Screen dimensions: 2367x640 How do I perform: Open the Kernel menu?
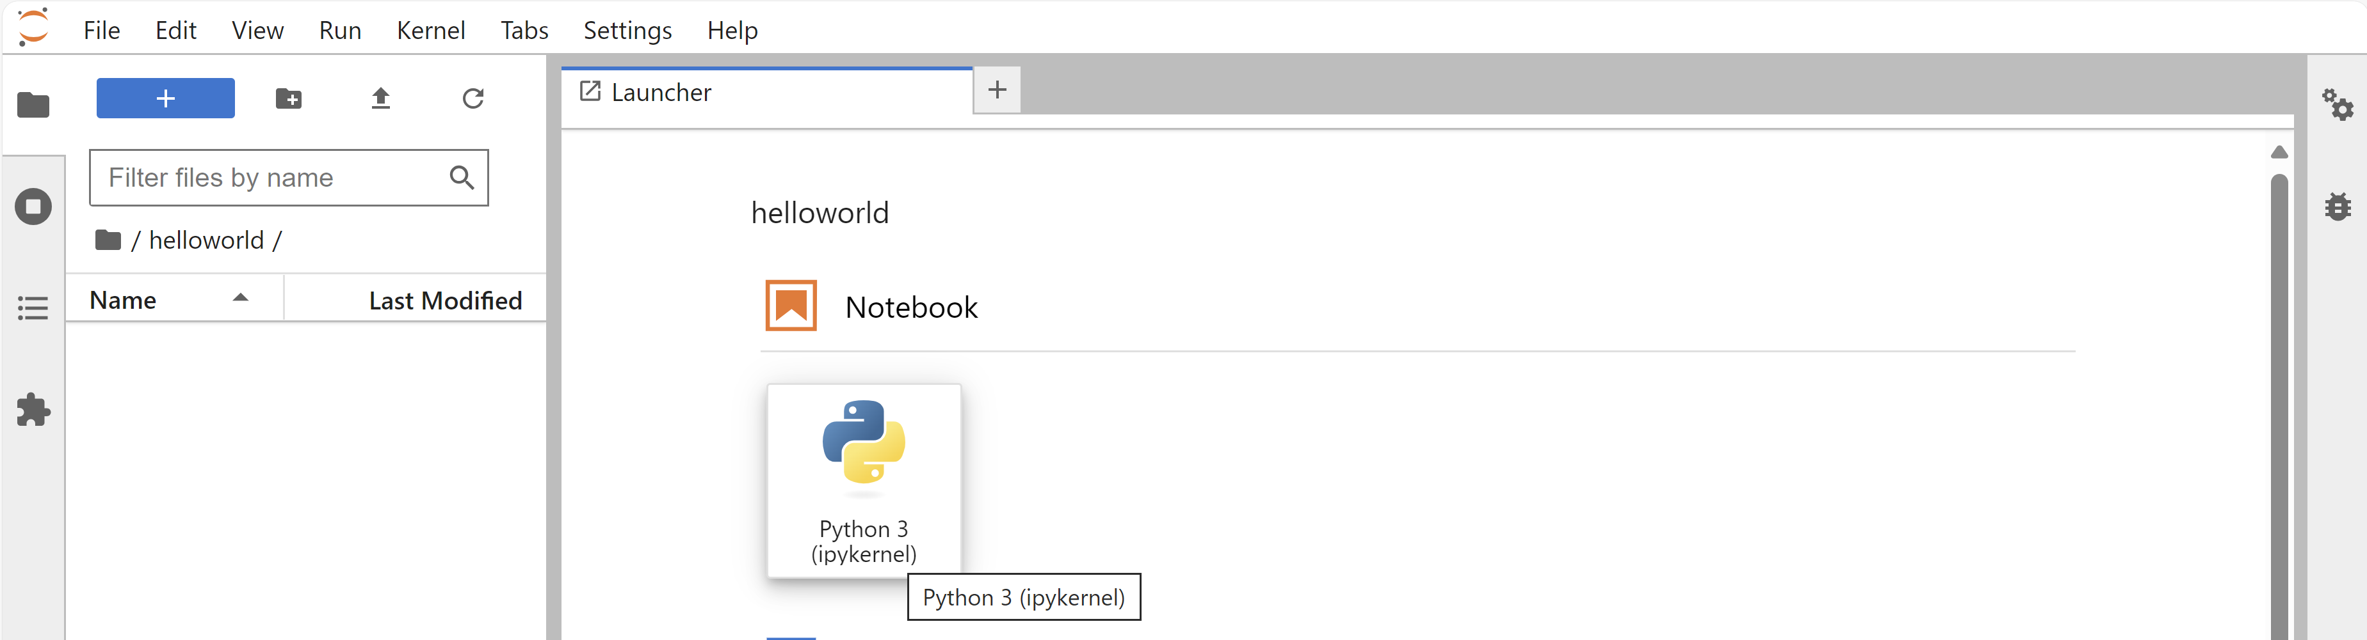(x=431, y=29)
